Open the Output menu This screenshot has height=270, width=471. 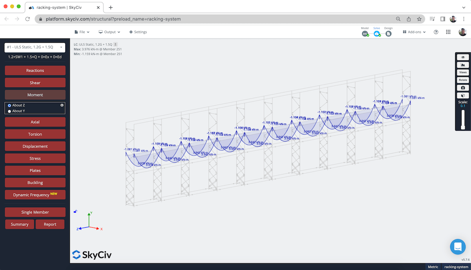(109, 32)
